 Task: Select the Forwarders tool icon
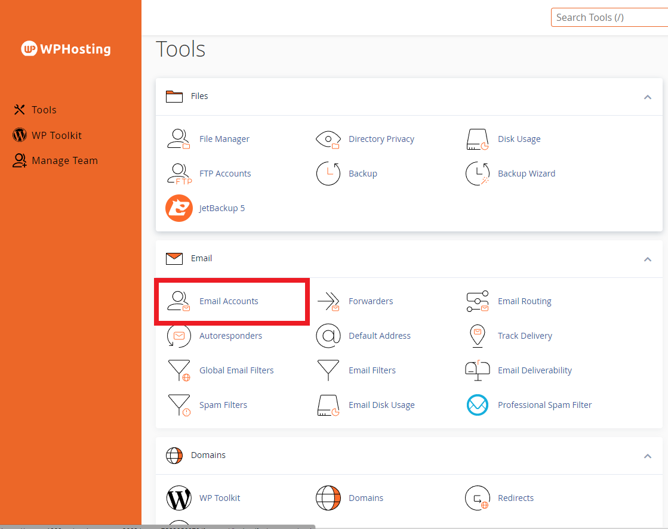pos(328,302)
